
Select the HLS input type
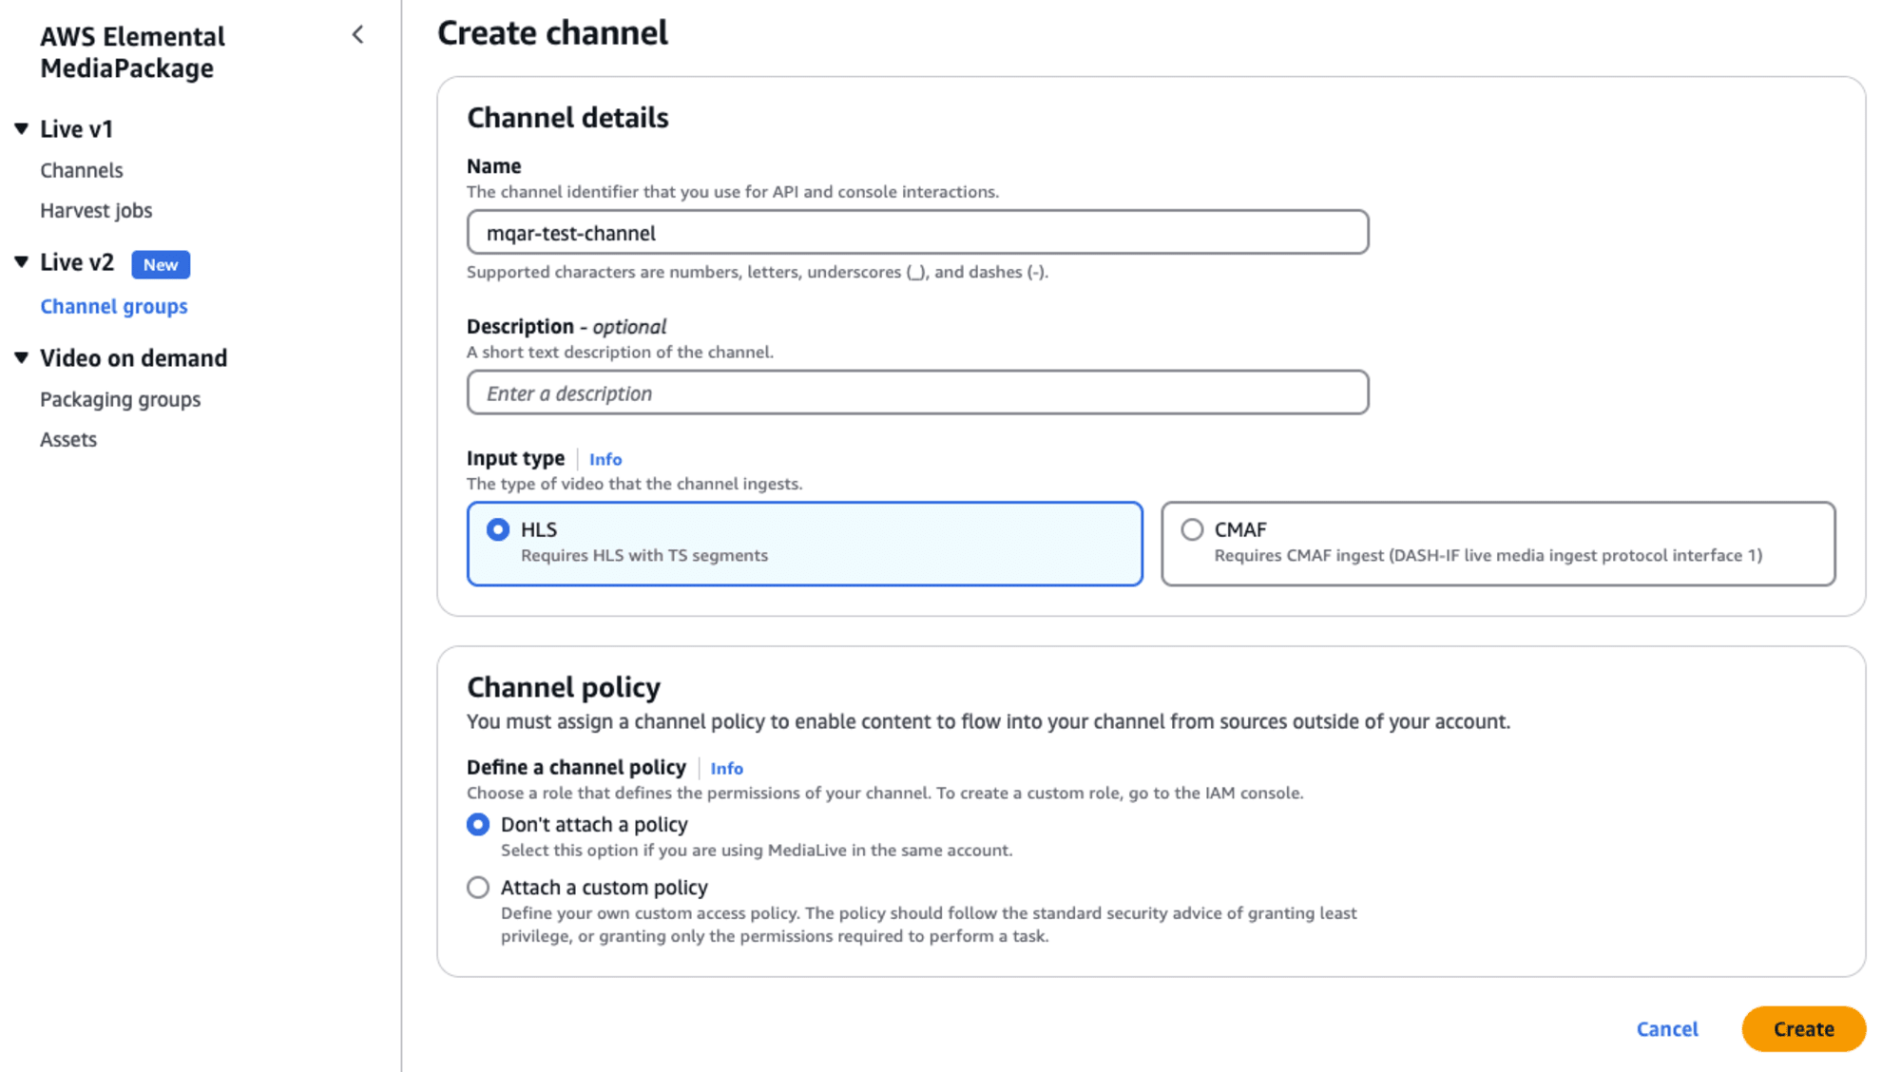[x=804, y=544]
